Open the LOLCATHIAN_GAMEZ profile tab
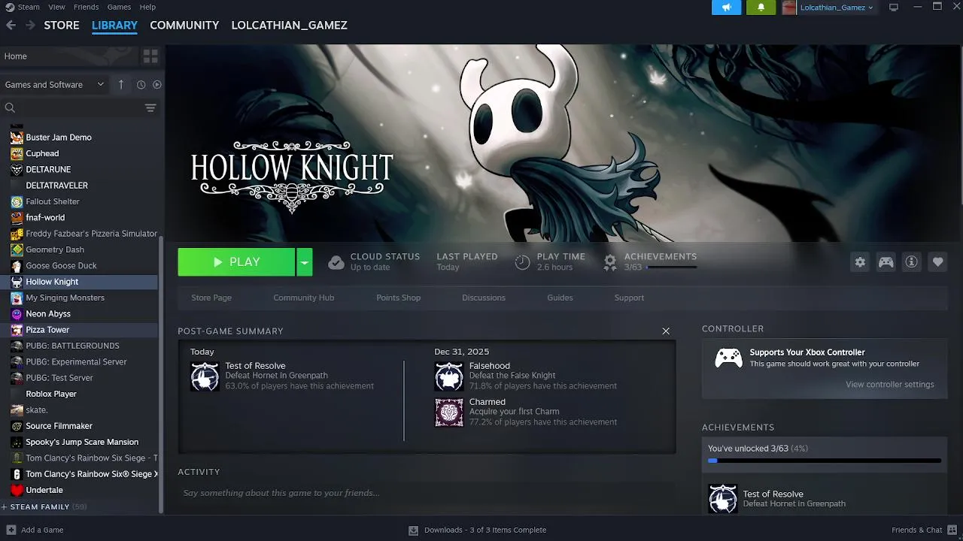 (289, 25)
